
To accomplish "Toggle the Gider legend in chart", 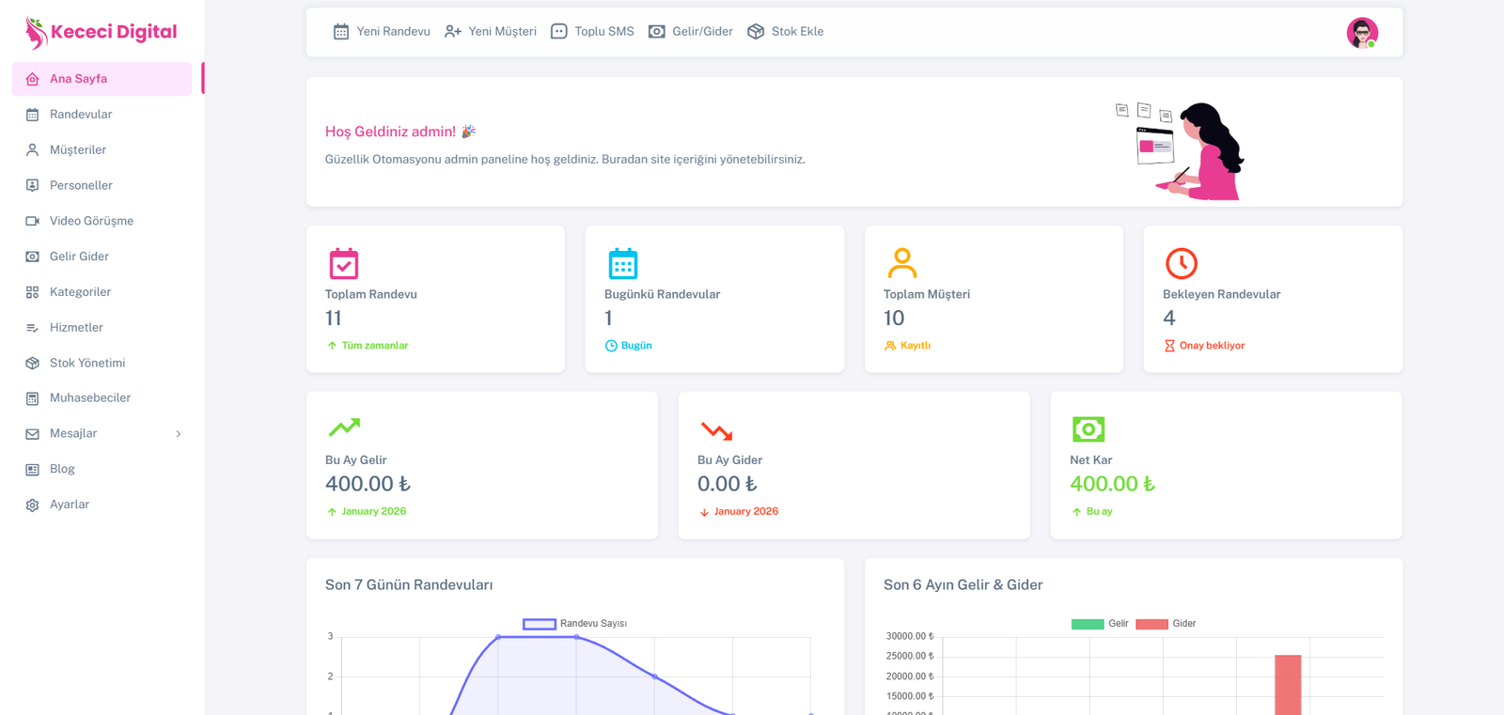I will click(1151, 624).
